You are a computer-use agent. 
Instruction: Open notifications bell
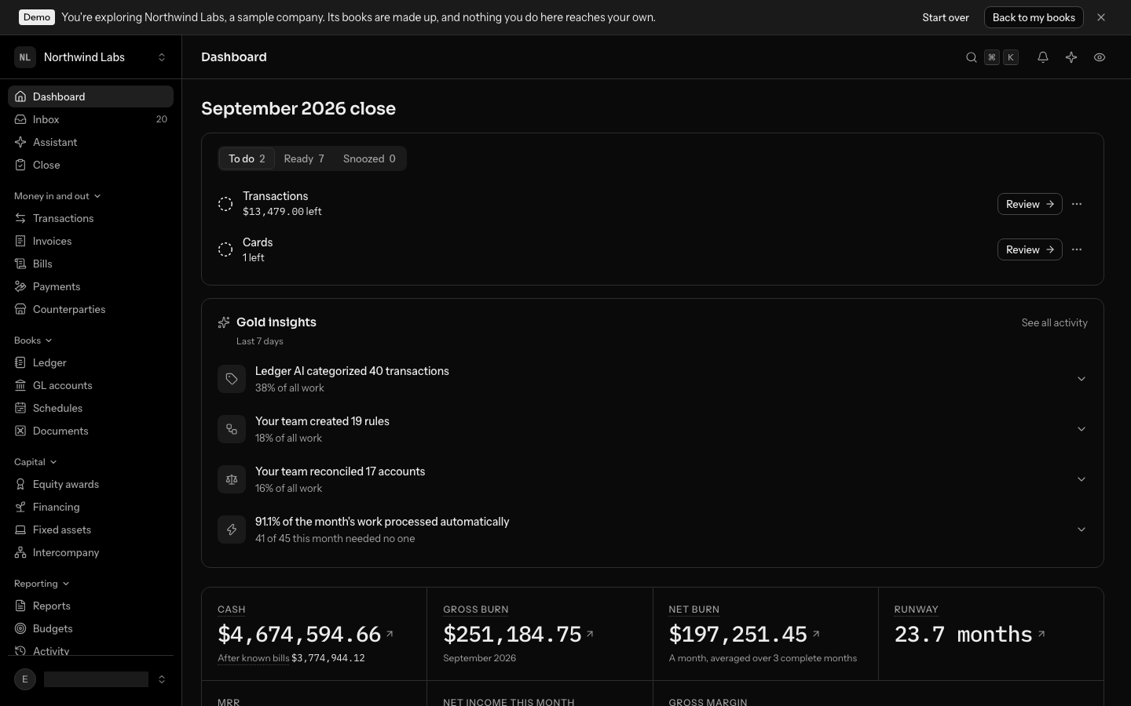1043,57
